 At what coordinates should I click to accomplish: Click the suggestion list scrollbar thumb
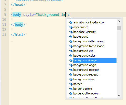click(119, 28)
